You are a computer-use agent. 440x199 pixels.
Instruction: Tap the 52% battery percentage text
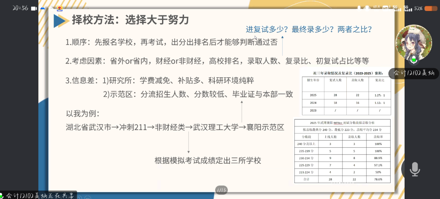tap(418, 8)
